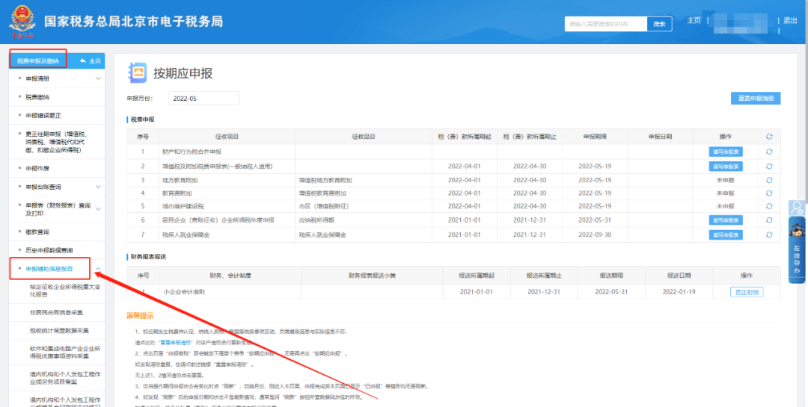Click 填写申报表 for 残疾人就业保障金
Screen dimensions: 808x407
(726, 234)
